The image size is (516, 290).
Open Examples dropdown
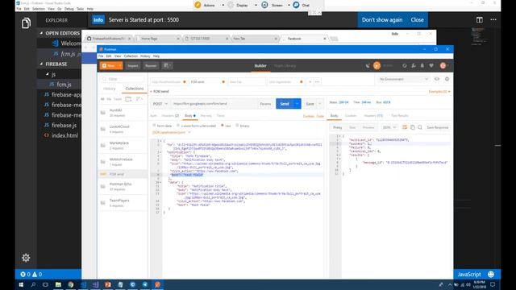pos(439,91)
